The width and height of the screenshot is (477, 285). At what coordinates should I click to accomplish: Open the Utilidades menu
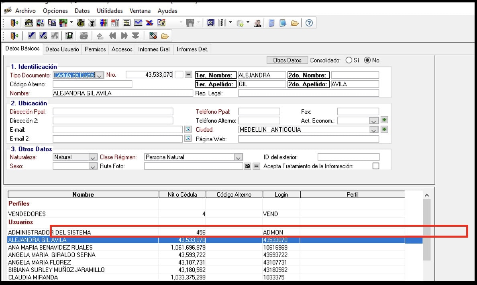pyautogui.click(x=110, y=11)
